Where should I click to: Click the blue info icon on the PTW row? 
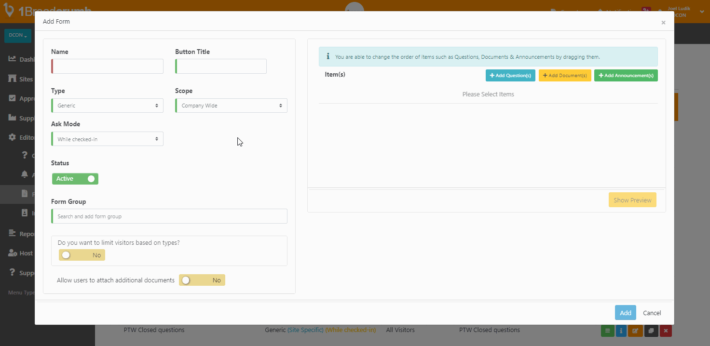[x=621, y=331]
